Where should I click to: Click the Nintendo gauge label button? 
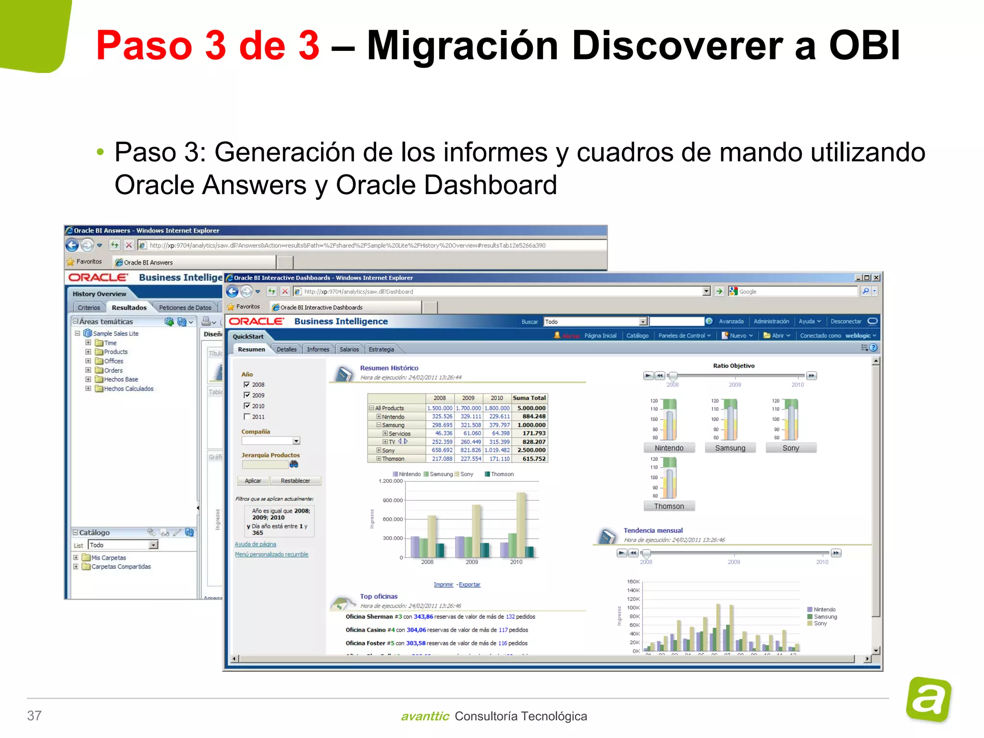pyautogui.click(x=669, y=448)
